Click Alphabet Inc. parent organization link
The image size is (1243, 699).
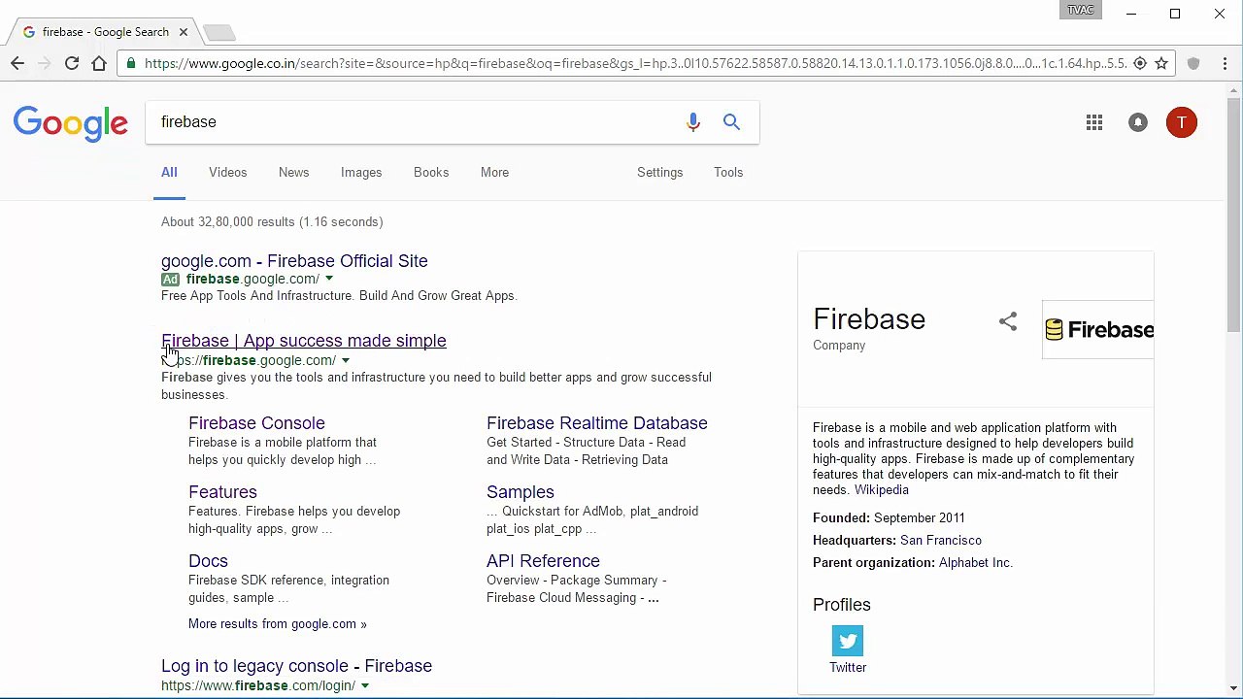976,563
